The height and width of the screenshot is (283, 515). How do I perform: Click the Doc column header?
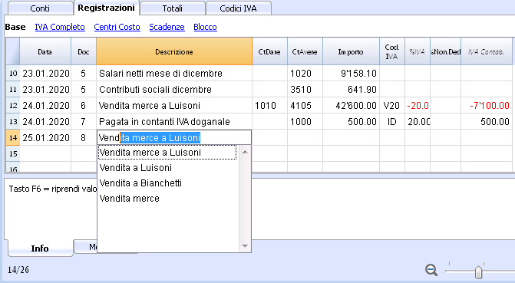[x=84, y=51]
